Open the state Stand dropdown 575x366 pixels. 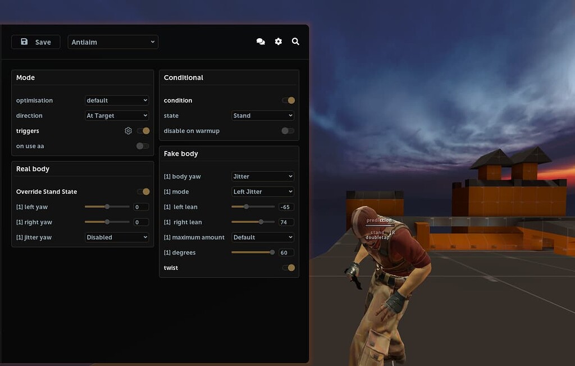point(263,116)
